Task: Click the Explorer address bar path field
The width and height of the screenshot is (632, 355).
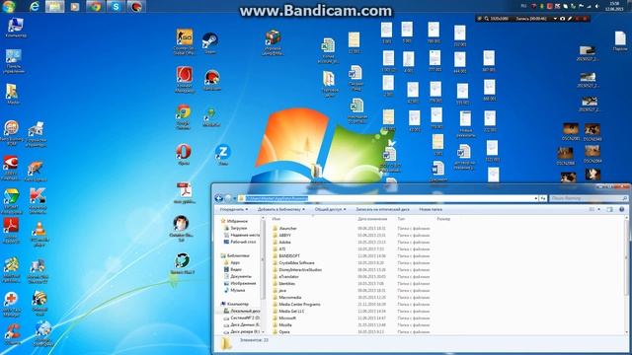Action: 388,198
